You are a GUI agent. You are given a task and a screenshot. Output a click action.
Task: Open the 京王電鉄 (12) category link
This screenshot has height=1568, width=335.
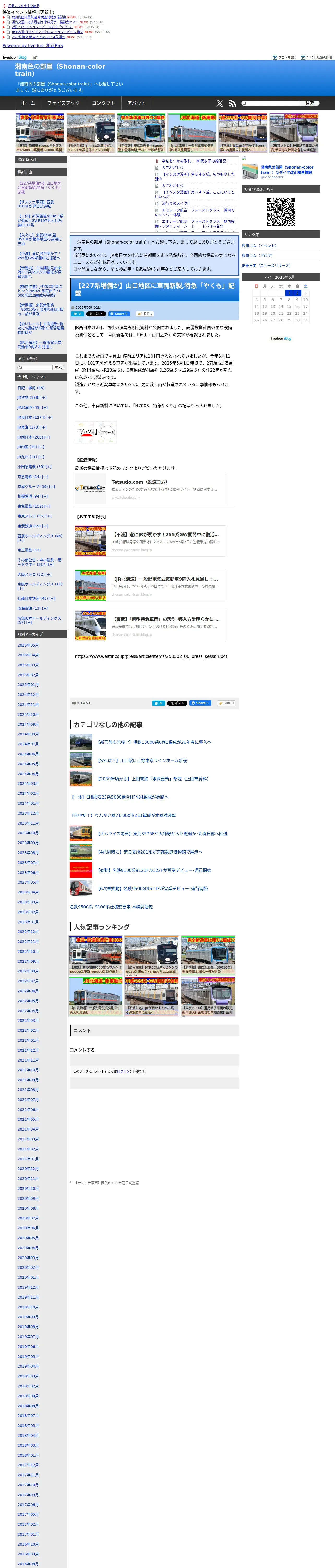[29, 550]
